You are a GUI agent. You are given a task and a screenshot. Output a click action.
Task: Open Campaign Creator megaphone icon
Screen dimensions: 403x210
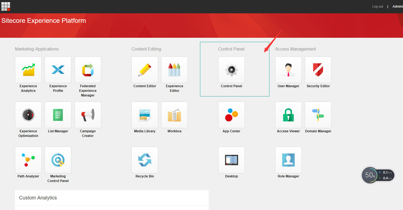pyautogui.click(x=88, y=115)
